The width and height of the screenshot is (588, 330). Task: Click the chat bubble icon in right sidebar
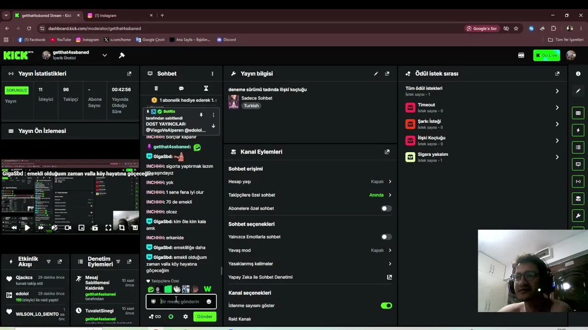tap(578, 164)
